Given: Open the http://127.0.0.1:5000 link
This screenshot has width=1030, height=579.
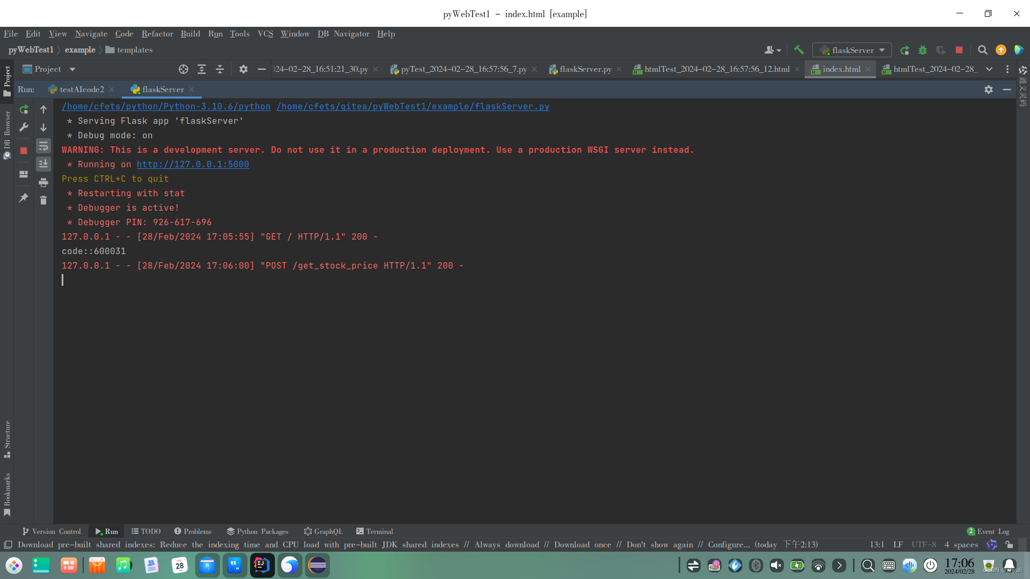Looking at the screenshot, I should pos(193,165).
